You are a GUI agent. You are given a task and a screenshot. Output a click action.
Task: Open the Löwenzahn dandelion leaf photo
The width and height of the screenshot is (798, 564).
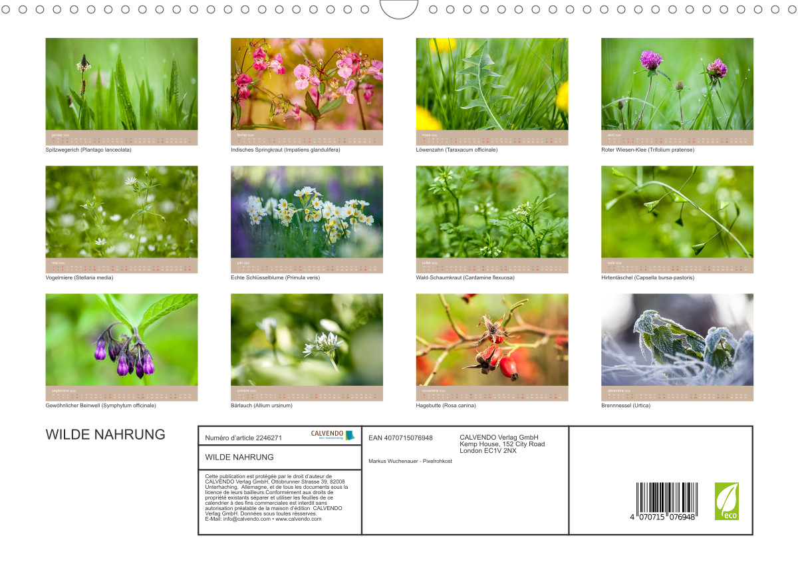pos(492,84)
